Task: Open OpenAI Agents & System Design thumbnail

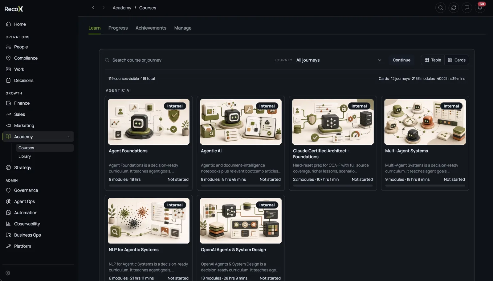Action: coord(241,221)
